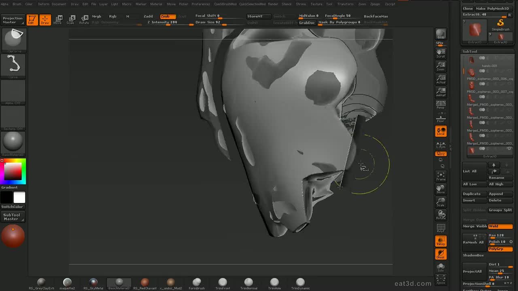
Task: Toggle Transp transparency mode
Action: 441,241
